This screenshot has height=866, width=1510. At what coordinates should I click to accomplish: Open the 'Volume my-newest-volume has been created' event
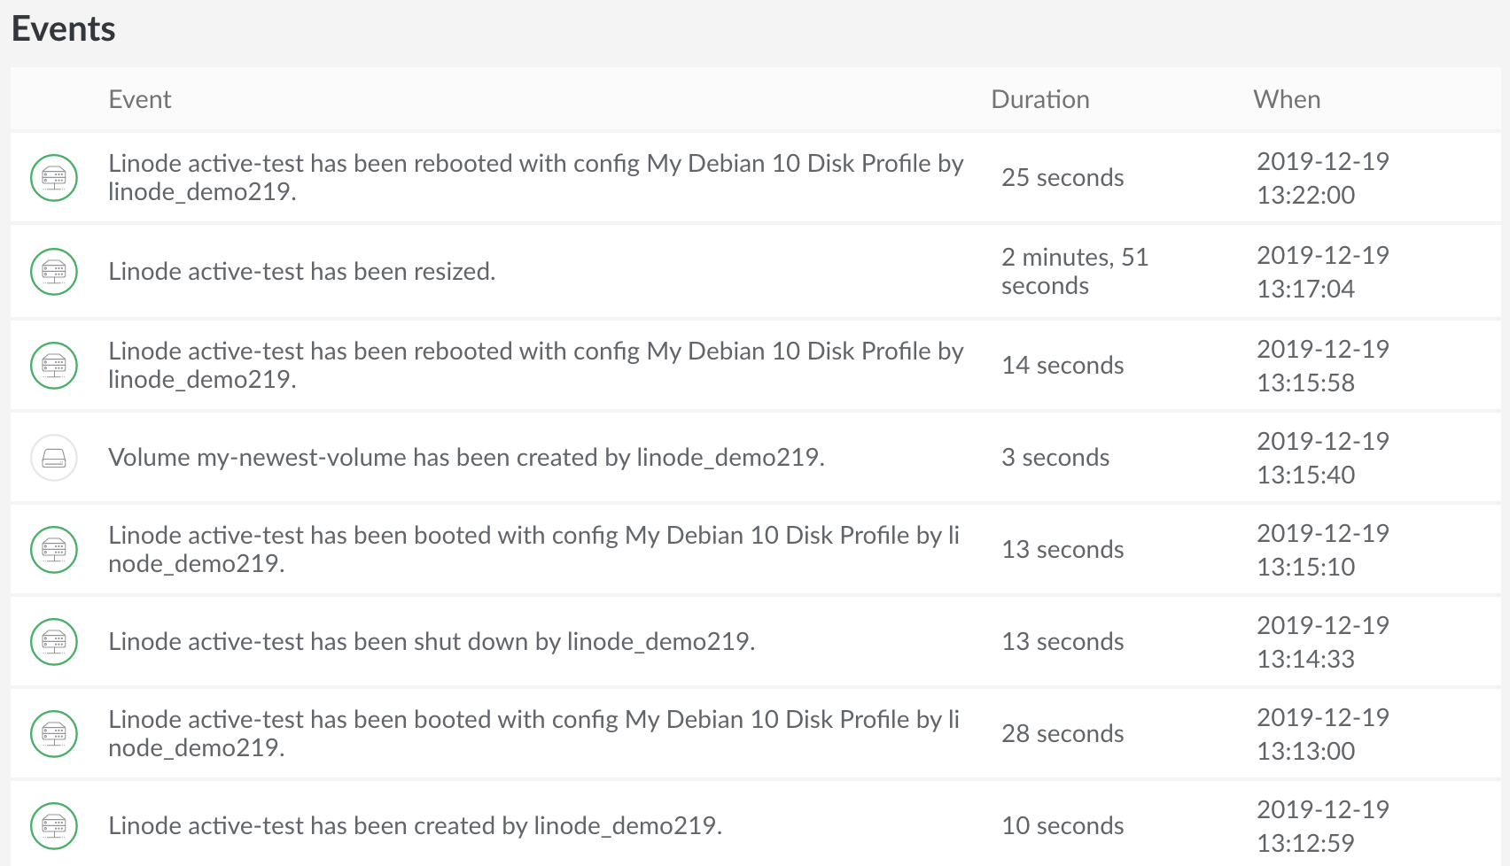[466, 458]
